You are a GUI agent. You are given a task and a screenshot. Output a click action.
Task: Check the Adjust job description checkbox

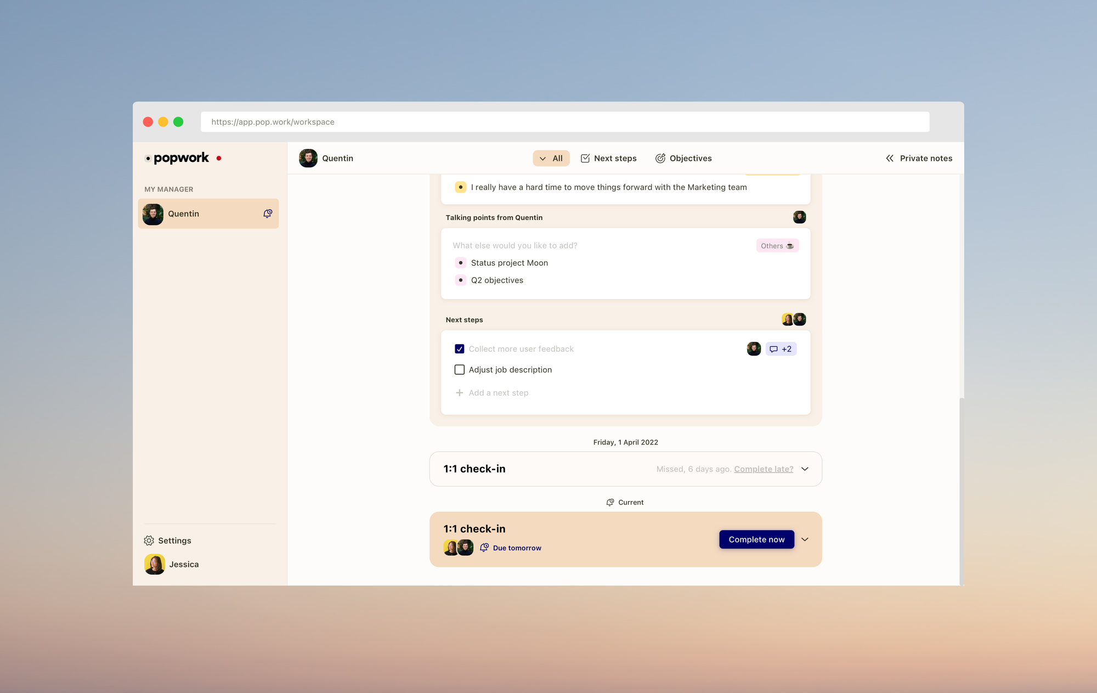pos(460,370)
